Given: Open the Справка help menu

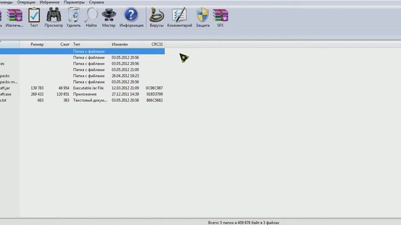Looking at the screenshot, I should tap(96, 2).
